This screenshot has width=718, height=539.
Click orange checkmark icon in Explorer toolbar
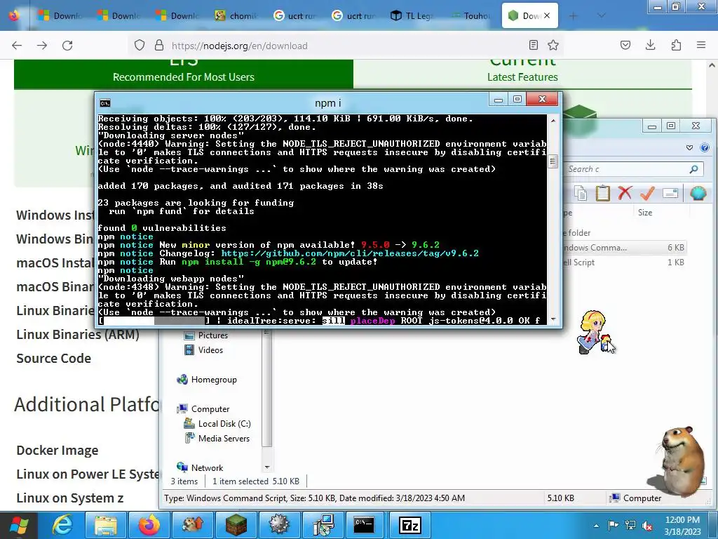647,193
